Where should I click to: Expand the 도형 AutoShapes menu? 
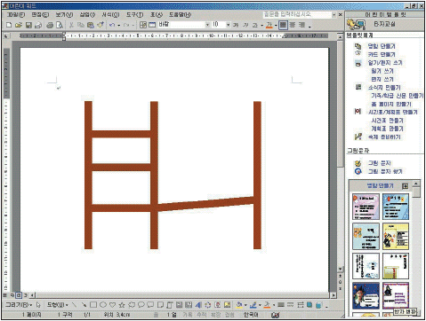tap(58, 304)
